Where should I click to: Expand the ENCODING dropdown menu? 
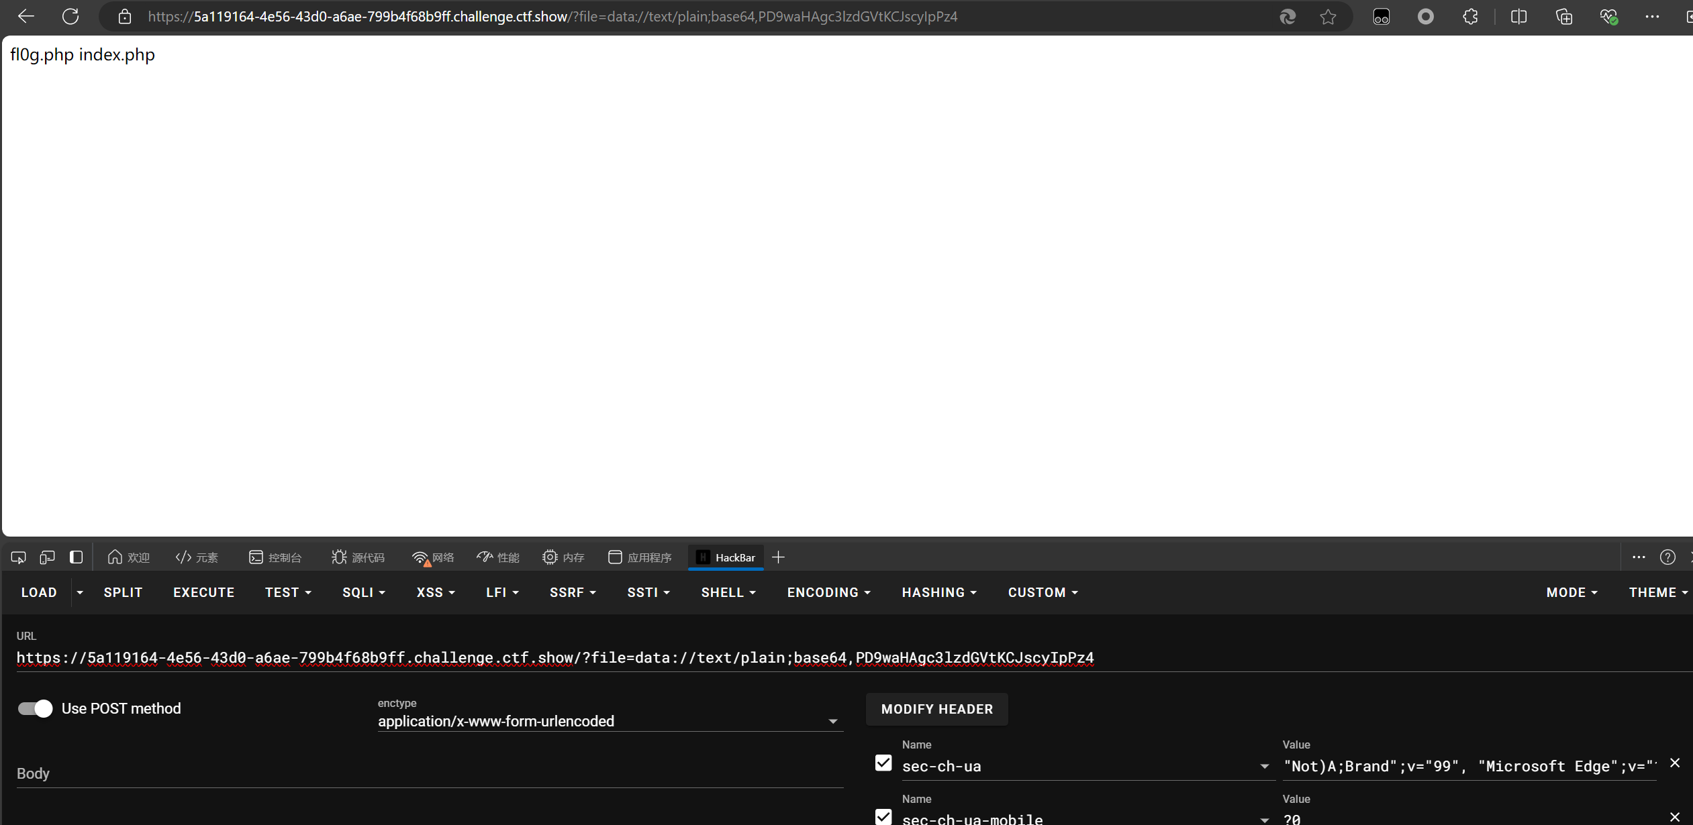point(828,592)
